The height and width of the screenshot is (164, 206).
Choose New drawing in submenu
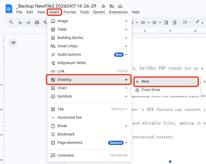point(166,81)
